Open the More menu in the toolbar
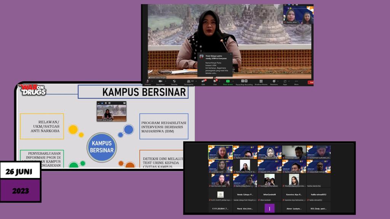 tap(296, 81)
